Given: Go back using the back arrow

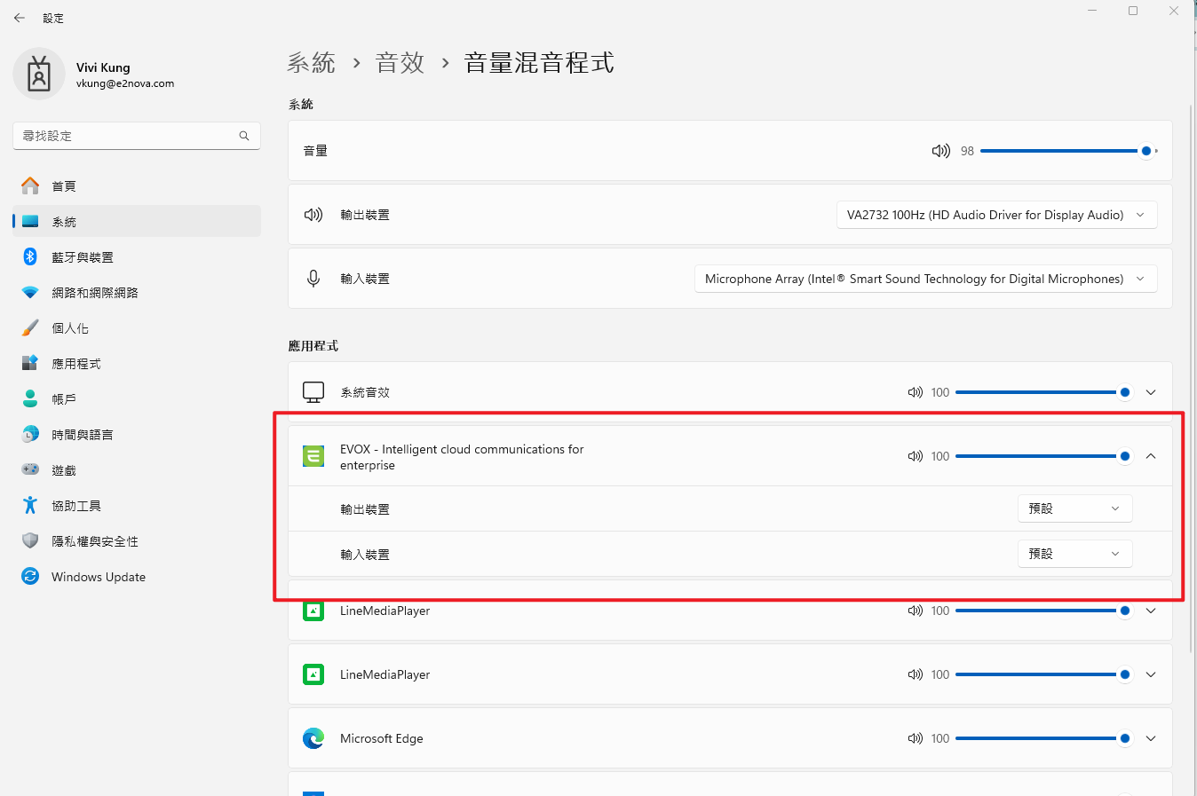Looking at the screenshot, I should [x=20, y=18].
